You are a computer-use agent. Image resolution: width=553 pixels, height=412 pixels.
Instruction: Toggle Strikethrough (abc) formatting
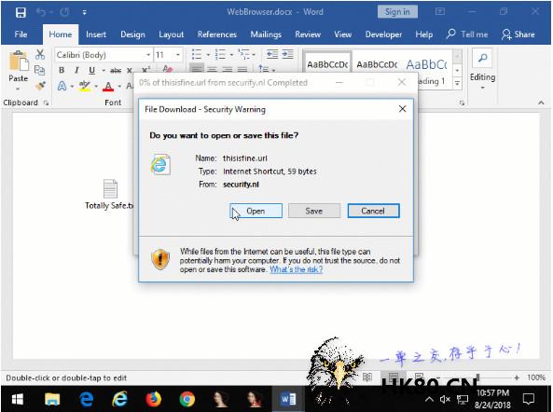pos(116,71)
